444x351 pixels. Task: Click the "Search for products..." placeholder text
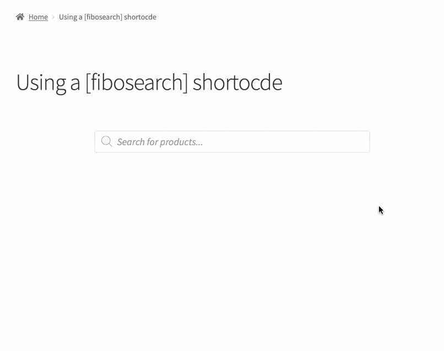pos(160,142)
